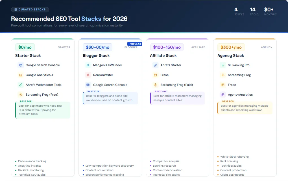Click the Starter Stack card title
Viewport: 288px width, 181px height.
(28, 55)
